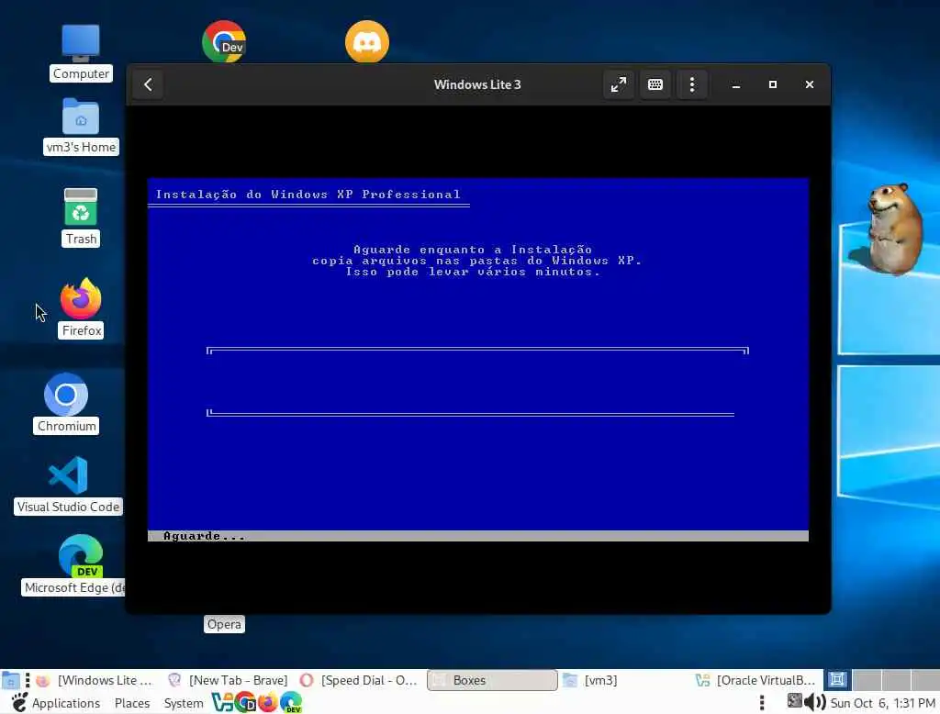Screen dimensions: 940x714
Task: Switch to Windows Lite taskbar window
Action: 95,680
